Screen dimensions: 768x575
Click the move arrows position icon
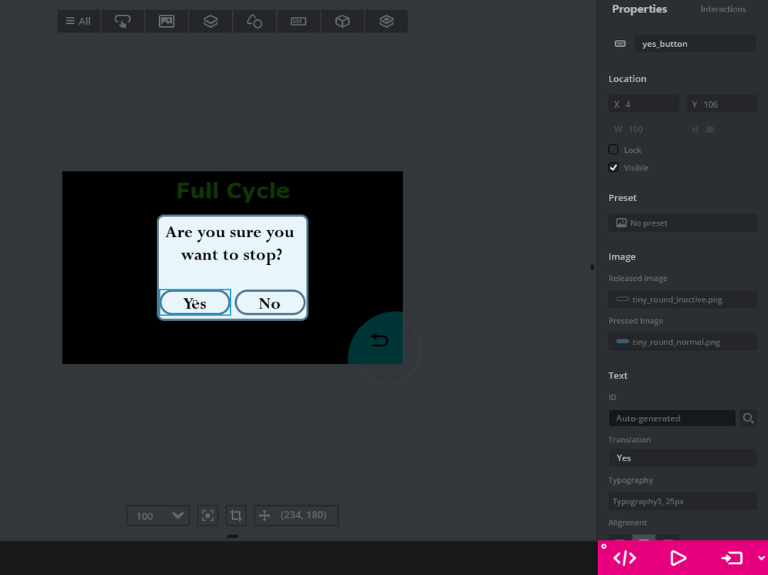[264, 515]
